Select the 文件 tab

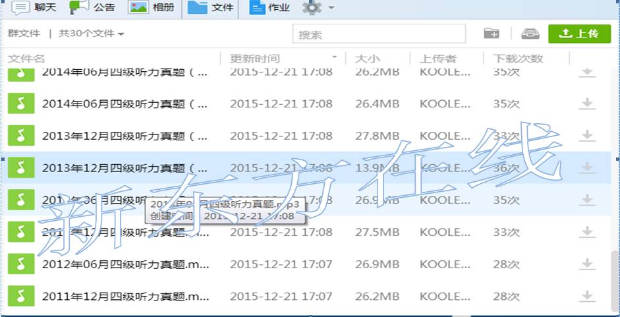(x=210, y=7)
